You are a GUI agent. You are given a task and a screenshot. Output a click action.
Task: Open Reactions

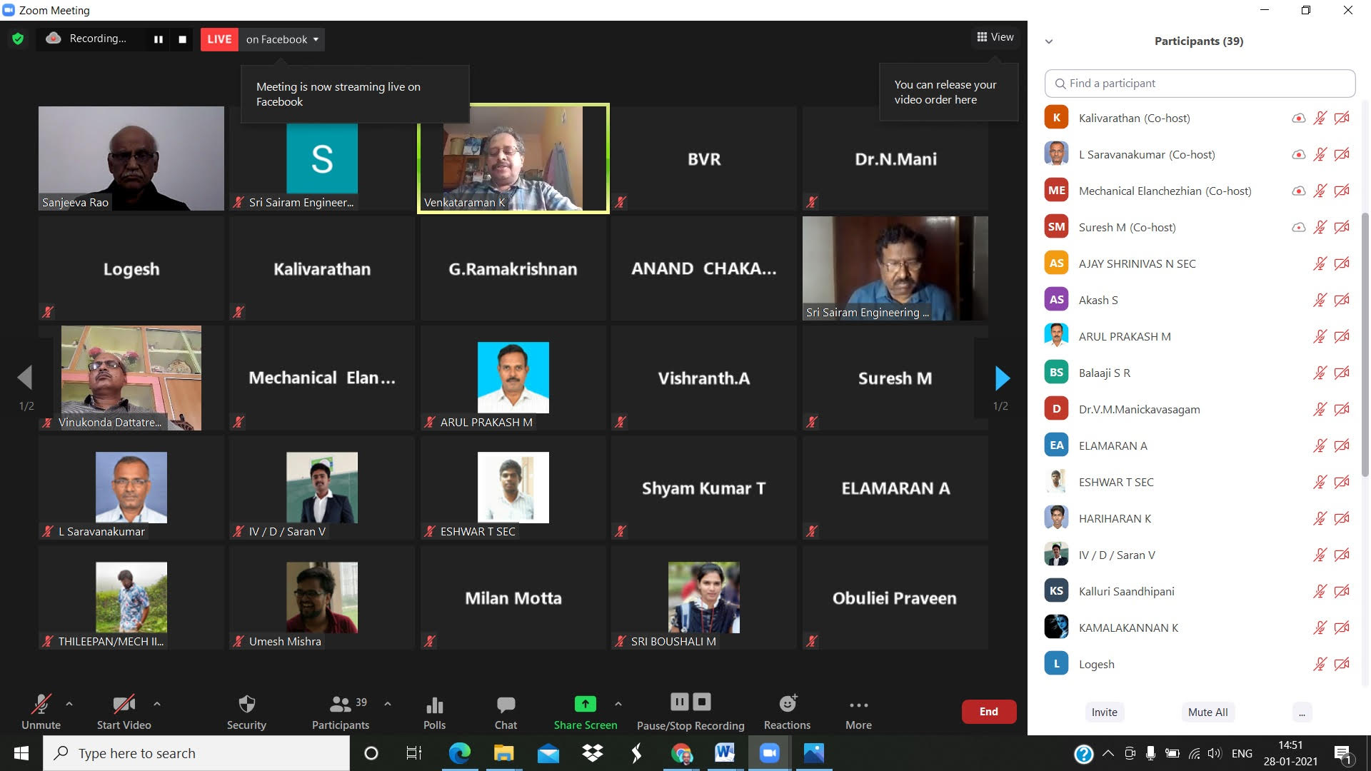click(x=787, y=712)
